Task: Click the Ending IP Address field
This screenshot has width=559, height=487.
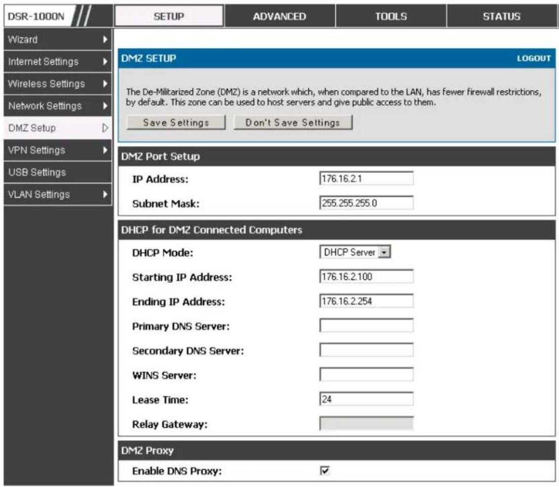Action: coord(367,301)
